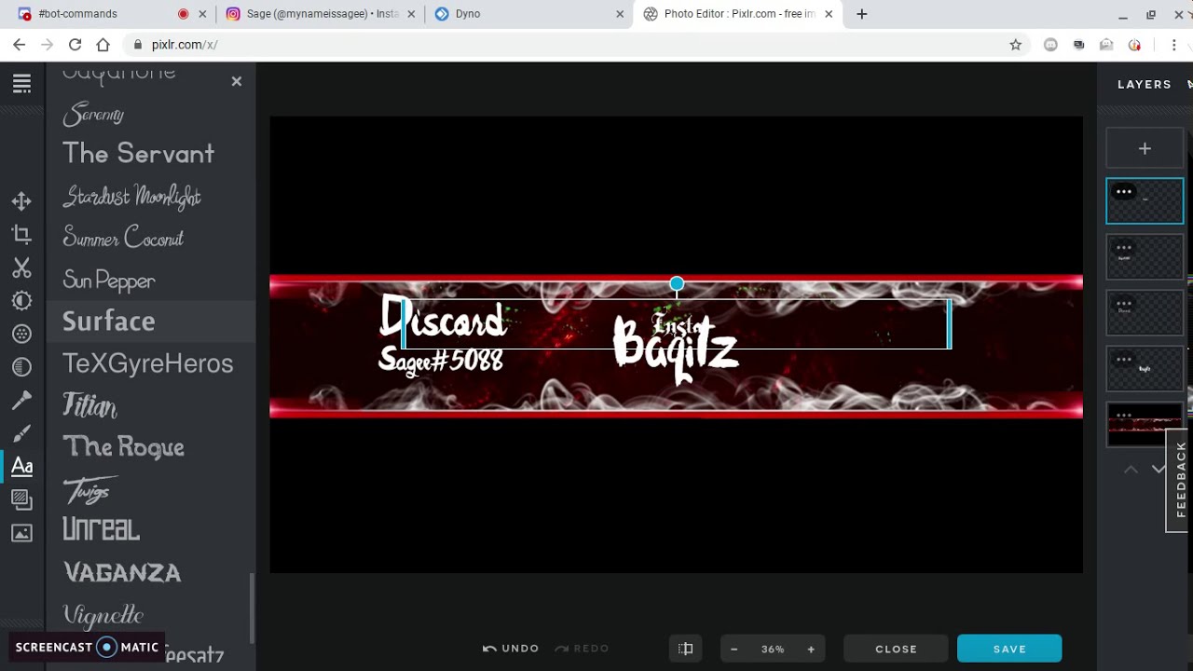Select the second layer thumbnail

(1145, 256)
